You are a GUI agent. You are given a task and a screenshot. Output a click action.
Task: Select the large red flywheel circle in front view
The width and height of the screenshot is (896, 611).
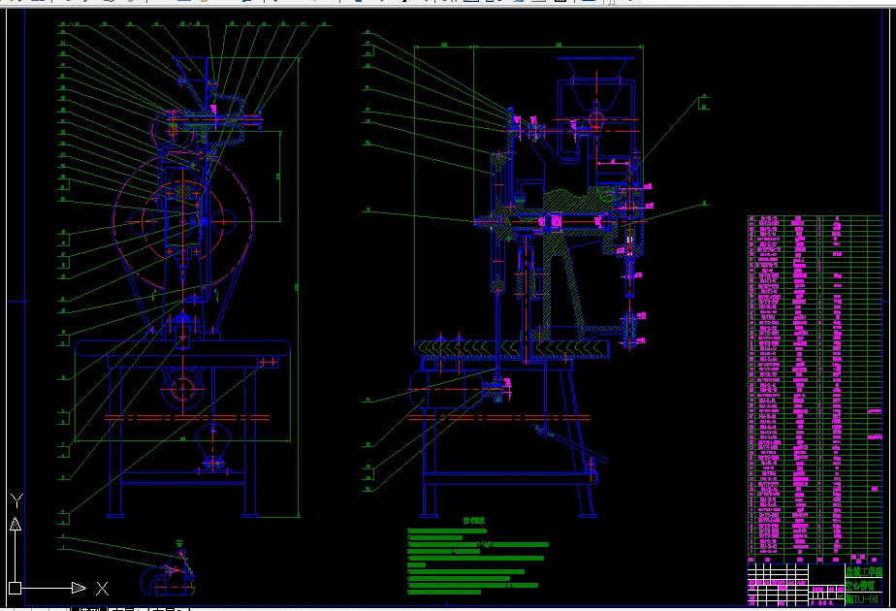pos(183,220)
